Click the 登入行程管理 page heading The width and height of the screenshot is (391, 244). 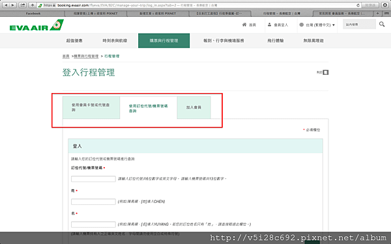pyautogui.click(x=89, y=72)
